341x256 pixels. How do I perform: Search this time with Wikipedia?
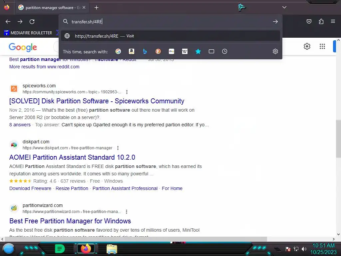(184, 51)
